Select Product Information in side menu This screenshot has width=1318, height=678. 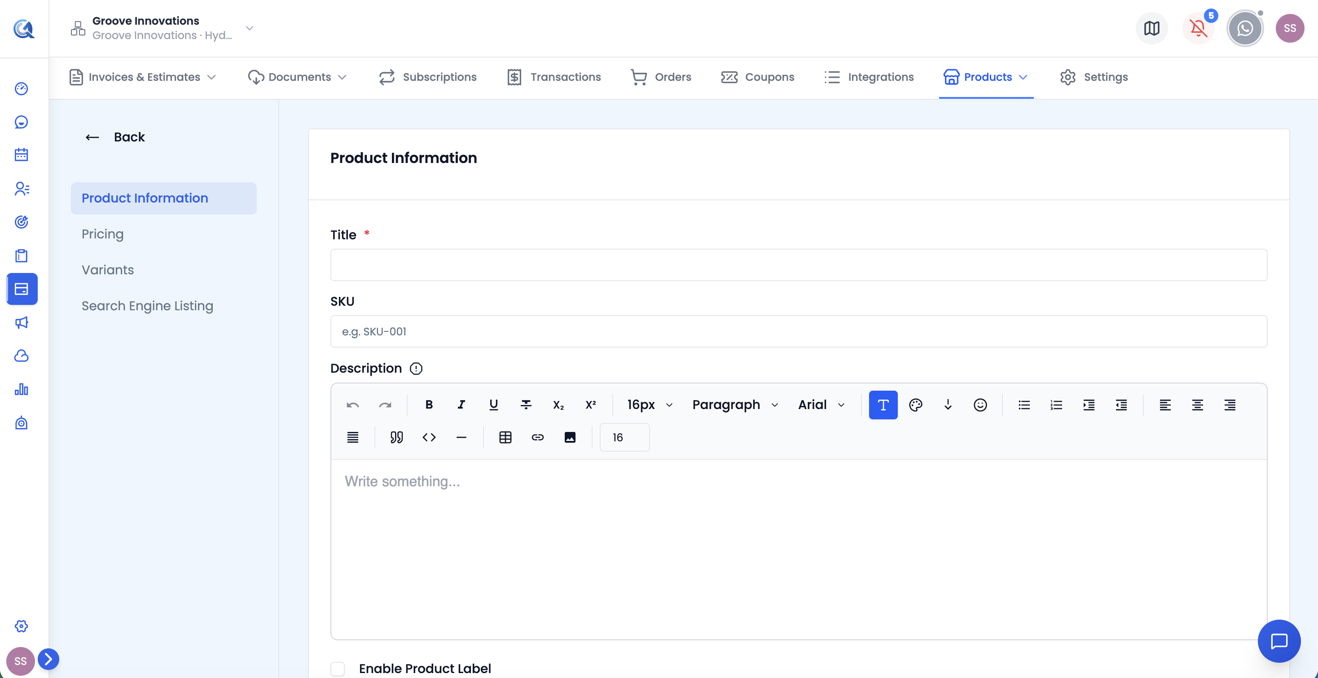point(164,198)
